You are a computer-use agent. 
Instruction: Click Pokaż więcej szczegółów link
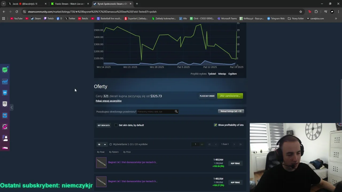108,101
